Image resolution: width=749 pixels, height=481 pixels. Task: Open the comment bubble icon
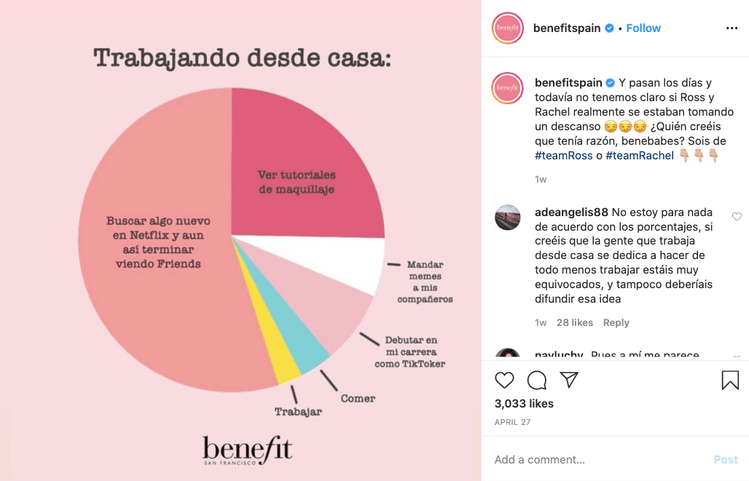pyautogui.click(x=536, y=381)
